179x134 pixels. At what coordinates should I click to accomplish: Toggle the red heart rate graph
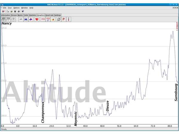pyautogui.click(x=37, y=19)
